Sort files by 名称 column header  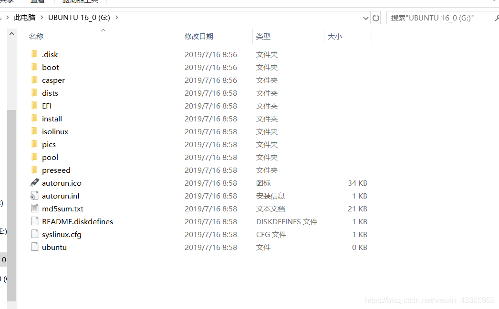36,37
